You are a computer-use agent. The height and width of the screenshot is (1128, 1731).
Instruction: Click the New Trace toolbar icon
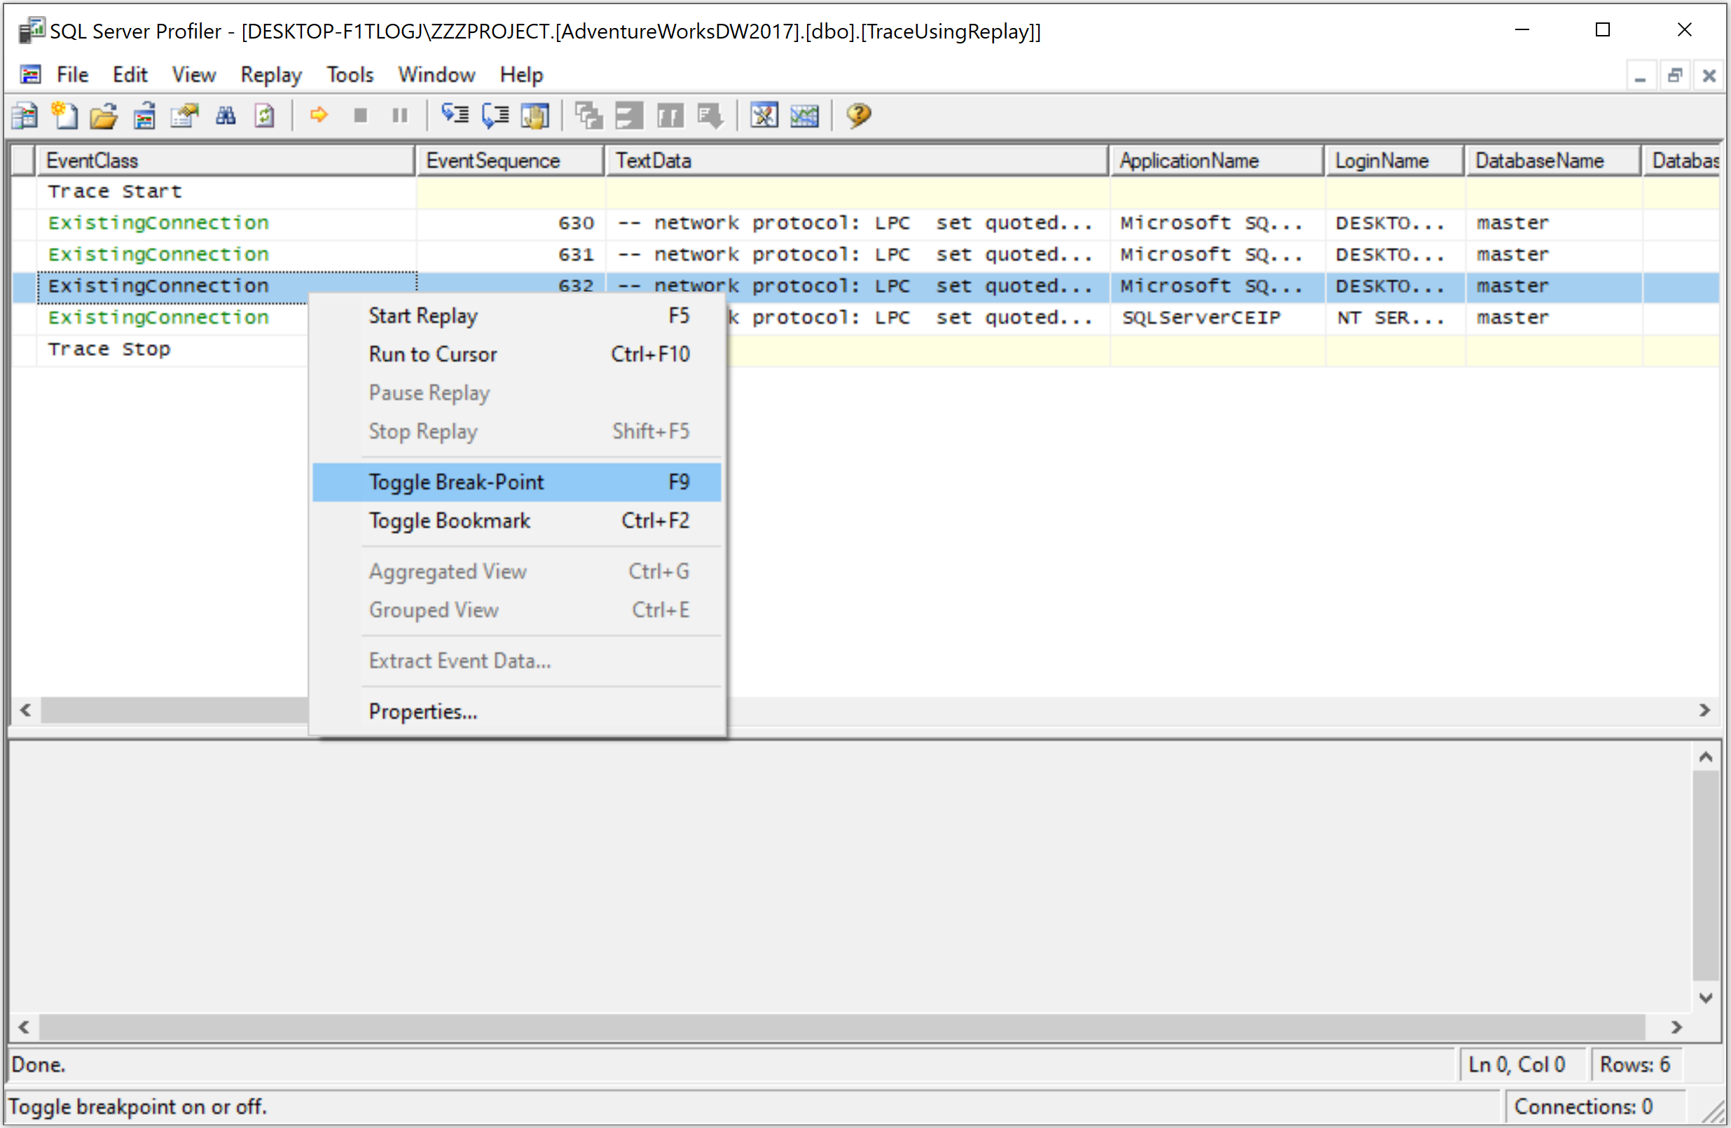25,115
